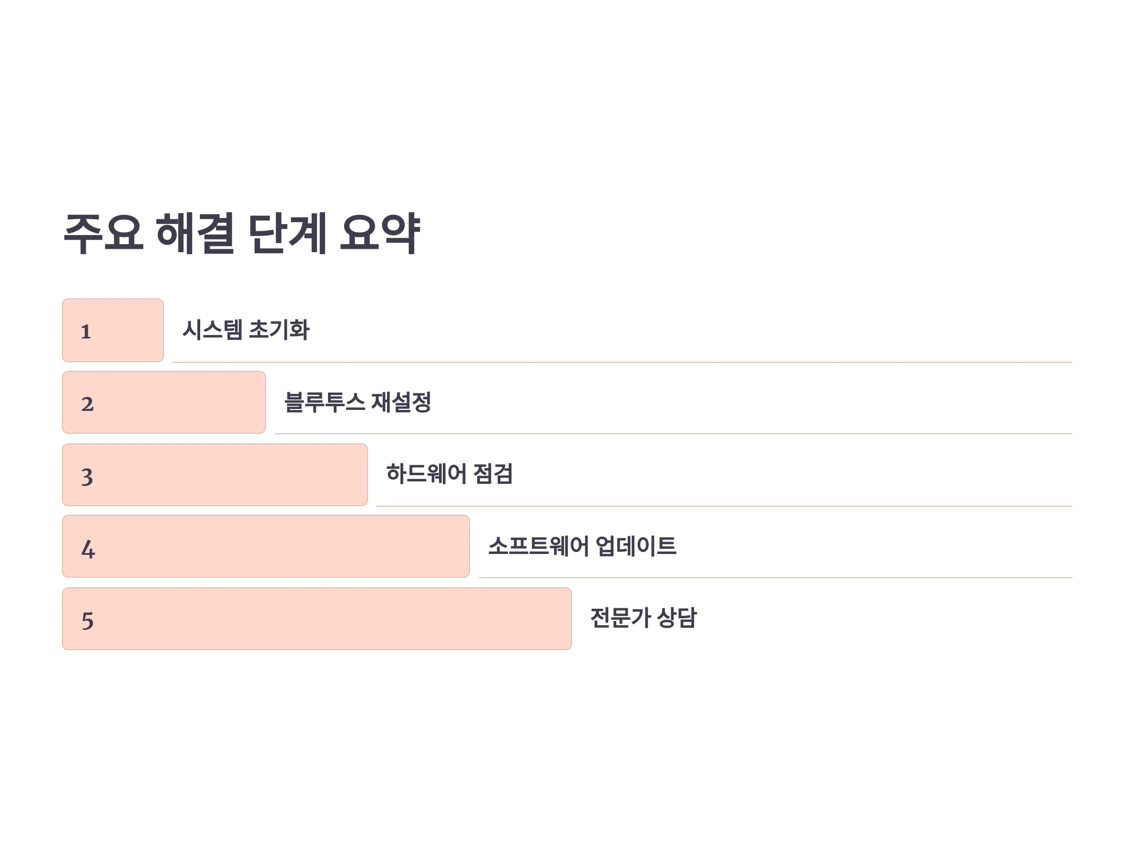Click the step 3 pink box
This screenshot has width=1144, height=858.
[x=215, y=475]
